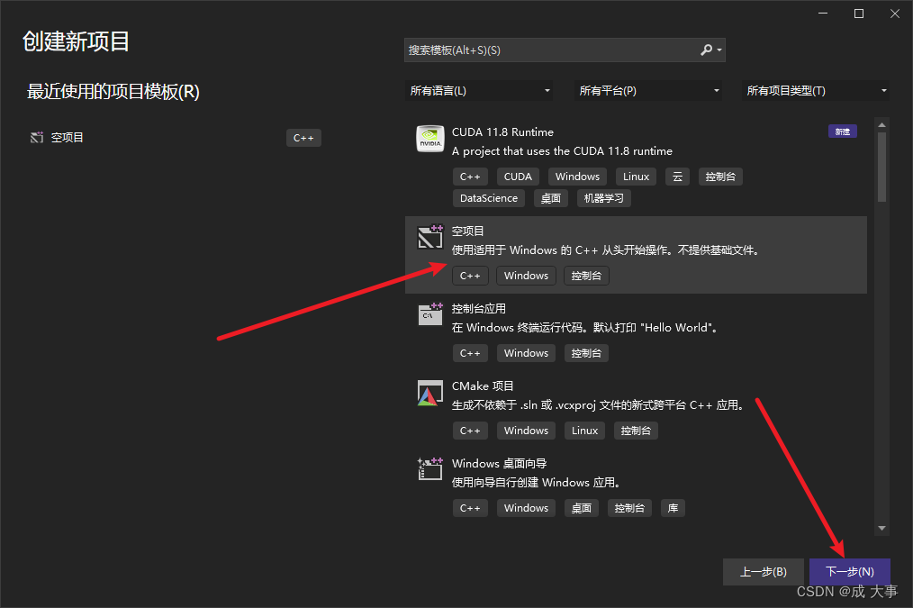913x608 pixels.
Task: Select the C++ tag under 空项目
Action: [470, 275]
